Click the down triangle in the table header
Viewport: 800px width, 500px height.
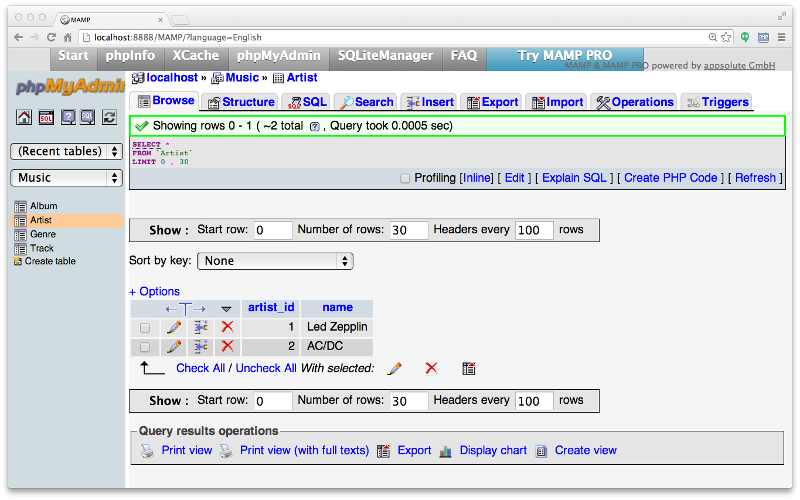226,309
